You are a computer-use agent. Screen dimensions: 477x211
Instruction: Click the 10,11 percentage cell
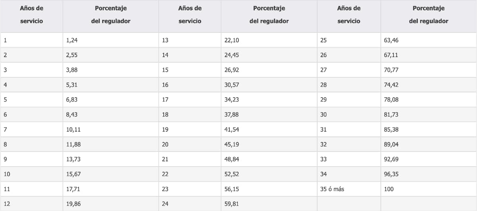tap(73, 129)
